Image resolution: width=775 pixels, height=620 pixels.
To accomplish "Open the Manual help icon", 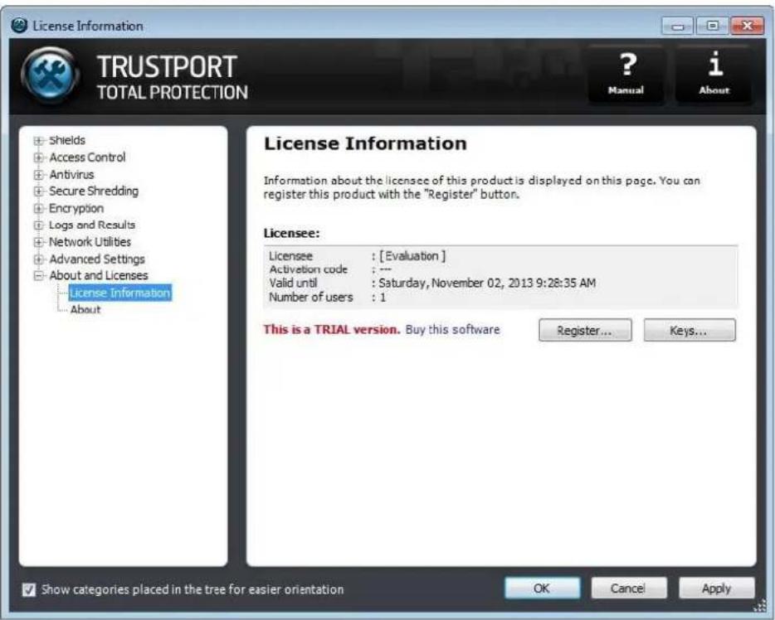I will pyautogui.click(x=626, y=74).
